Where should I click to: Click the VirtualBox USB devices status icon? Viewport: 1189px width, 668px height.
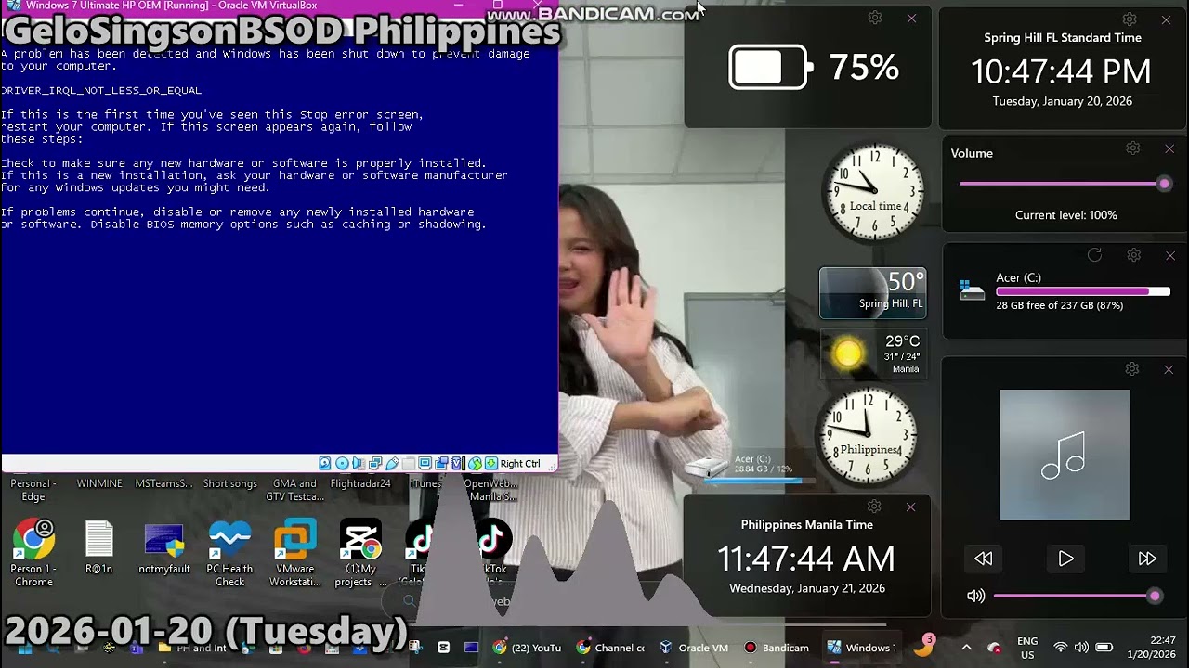pyautogui.click(x=392, y=463)
